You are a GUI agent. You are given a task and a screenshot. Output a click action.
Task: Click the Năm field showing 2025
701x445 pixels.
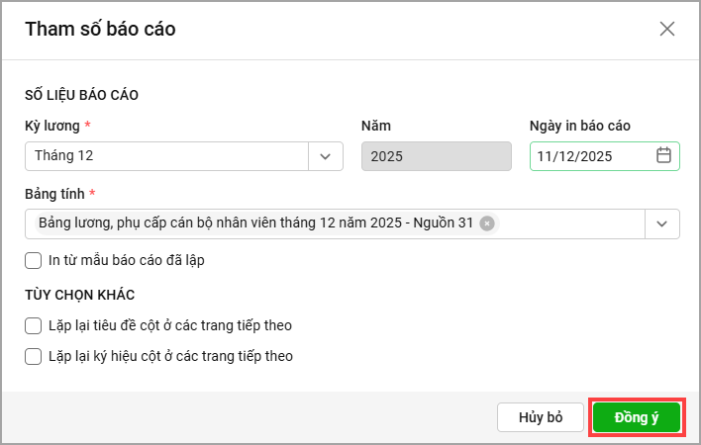(436, 156)
